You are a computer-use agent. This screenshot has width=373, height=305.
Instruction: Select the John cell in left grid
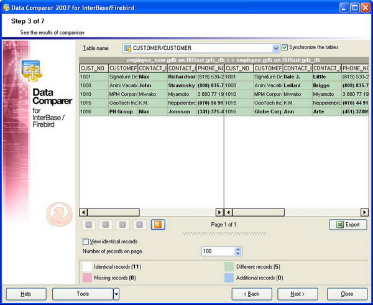click(152, 85)
